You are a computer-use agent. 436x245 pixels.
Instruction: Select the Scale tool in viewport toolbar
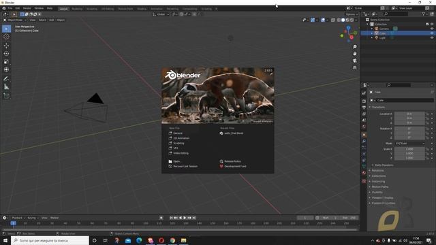[x=6, y=61]
